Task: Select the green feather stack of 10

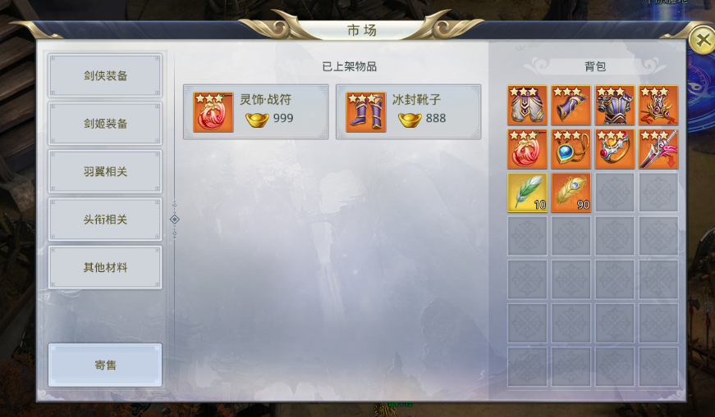Action: [x=527, y=193]
